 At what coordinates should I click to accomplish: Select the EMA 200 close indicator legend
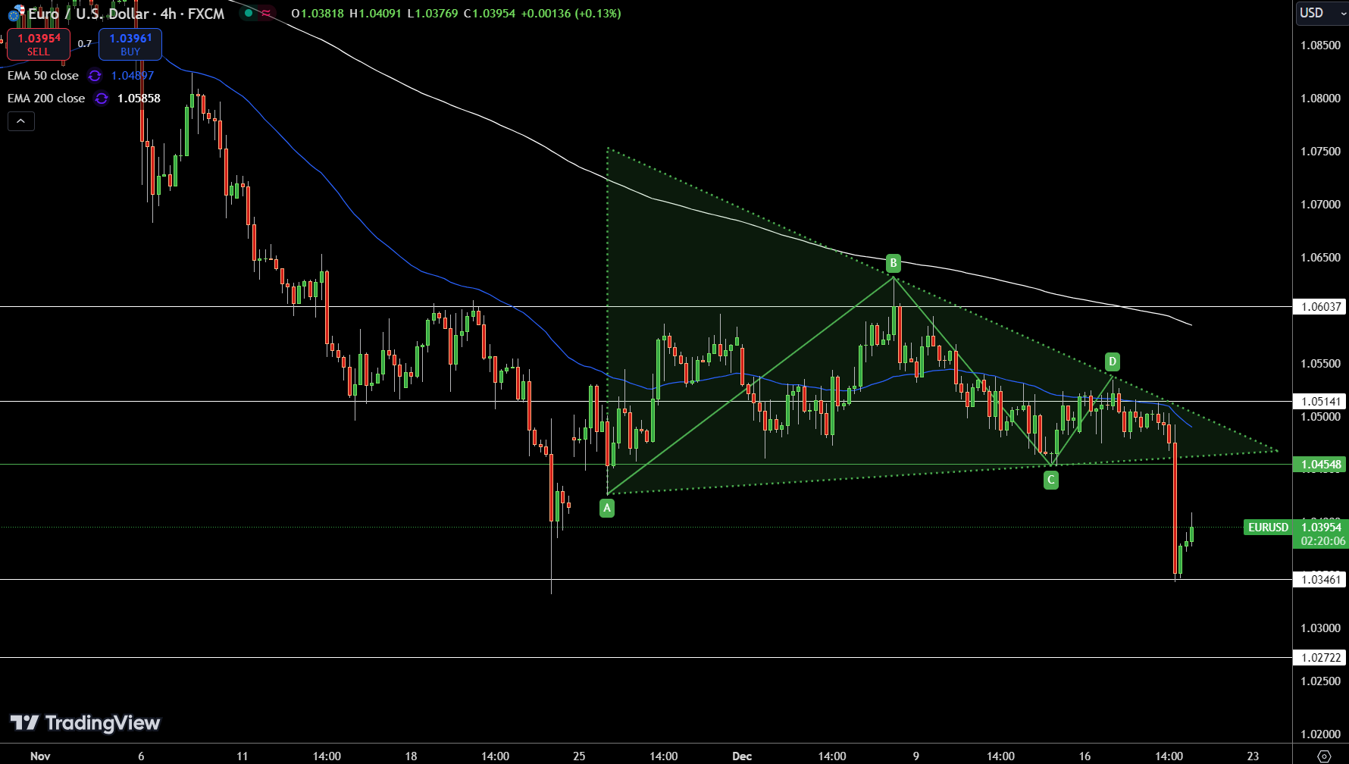(x=46, y=99)
